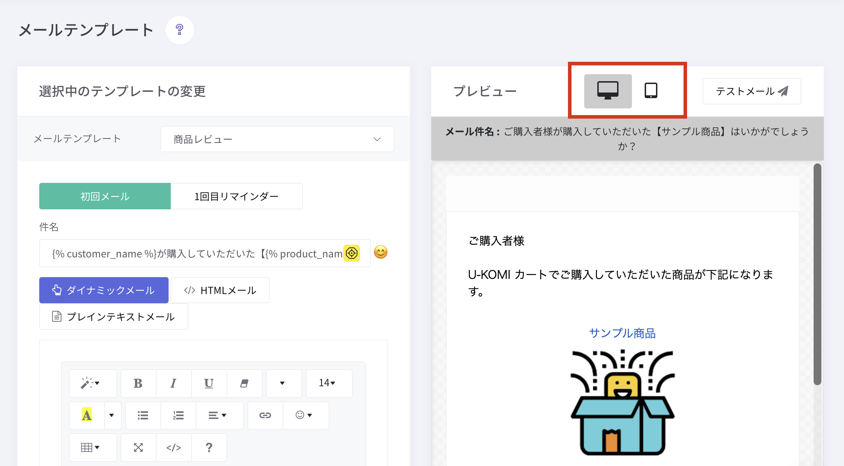The width and height of the screenshot is (844, 466).
Task: Select the プレインテキストメール option
Action: pos(113,317)
